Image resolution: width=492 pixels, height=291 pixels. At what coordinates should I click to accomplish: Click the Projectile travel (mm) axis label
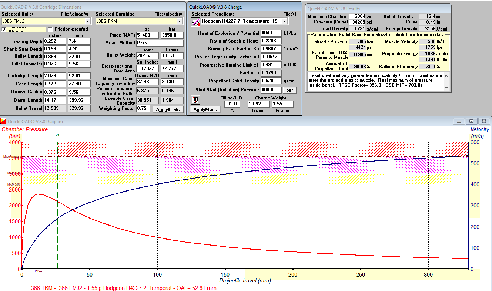coord(245,281)
